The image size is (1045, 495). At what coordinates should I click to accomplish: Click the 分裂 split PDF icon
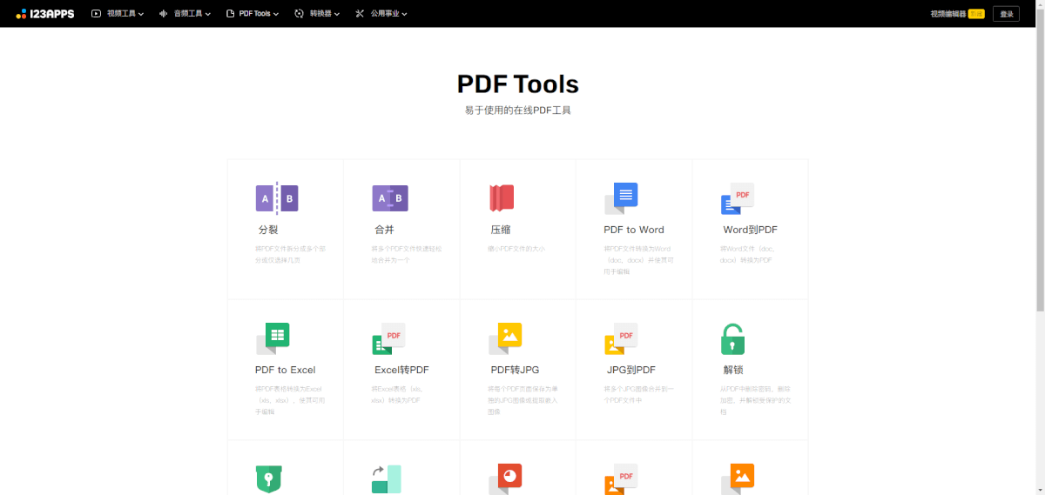pos(276,198)
